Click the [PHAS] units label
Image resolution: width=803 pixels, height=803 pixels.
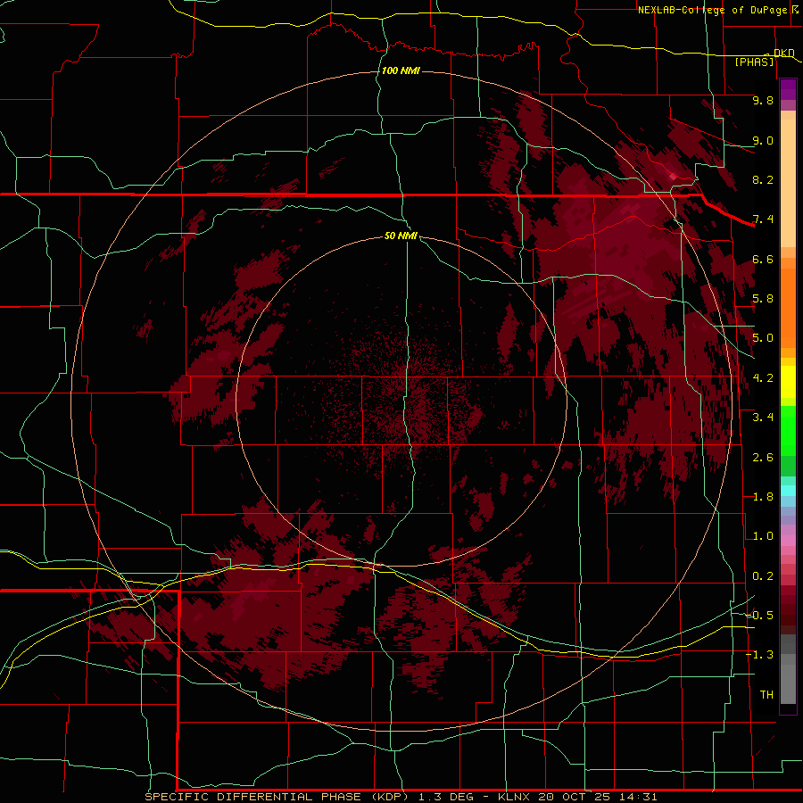(x=754, y=62)
